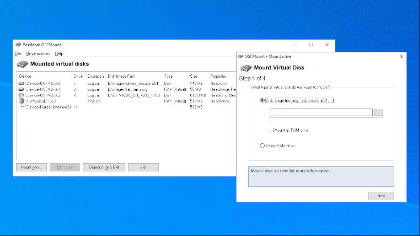Close the Mount drive dialog
This screenshot has height=236, width=420.
[x=401, y=56]
